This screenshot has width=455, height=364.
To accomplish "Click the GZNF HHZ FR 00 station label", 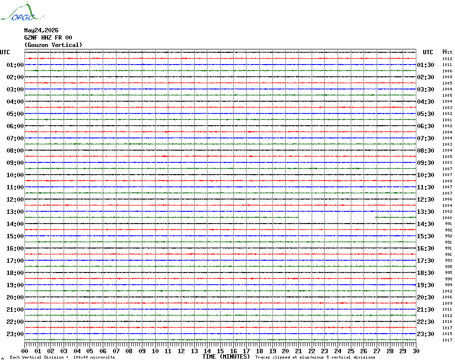I will point(48,38).
